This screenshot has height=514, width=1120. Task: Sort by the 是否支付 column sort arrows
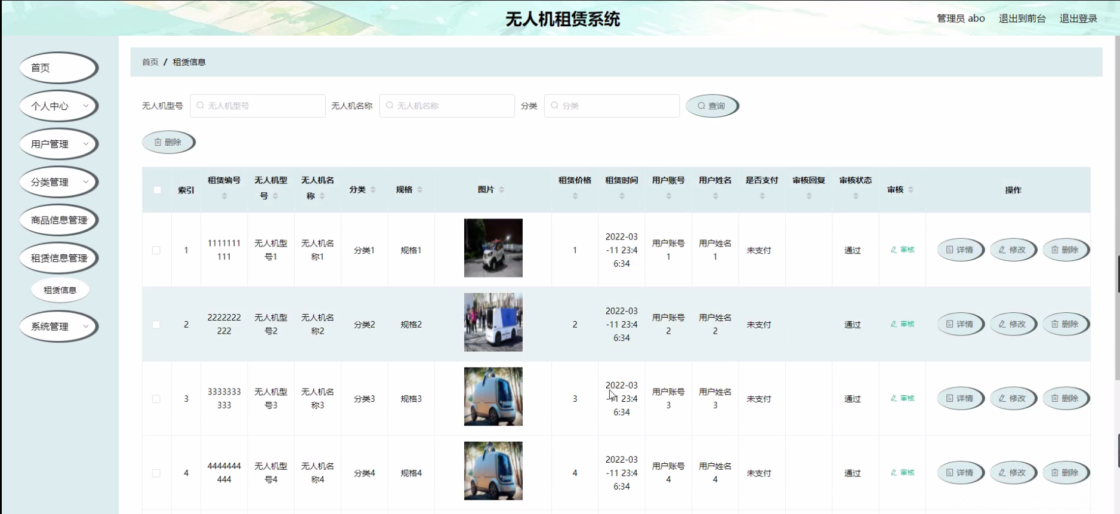click(762, 196)
